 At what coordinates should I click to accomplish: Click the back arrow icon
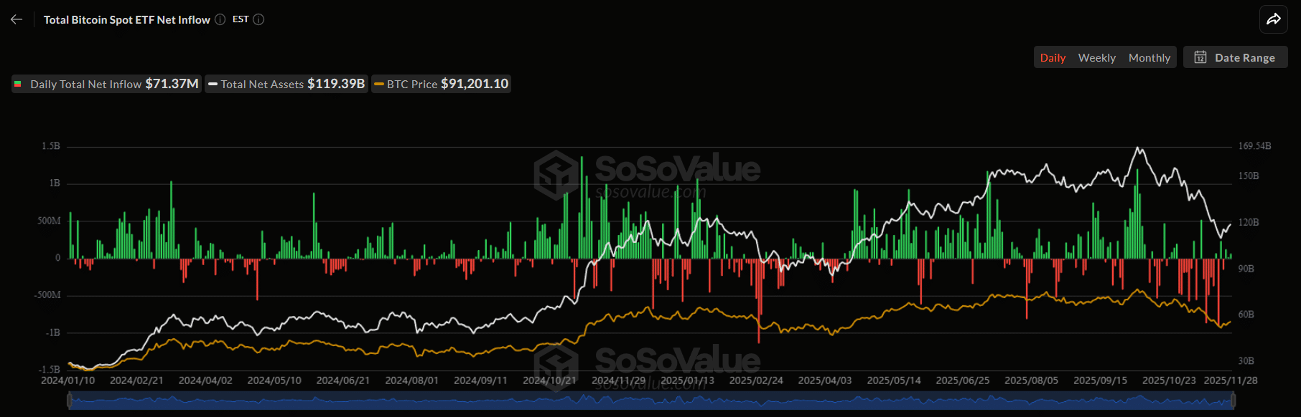pos(17,19)
